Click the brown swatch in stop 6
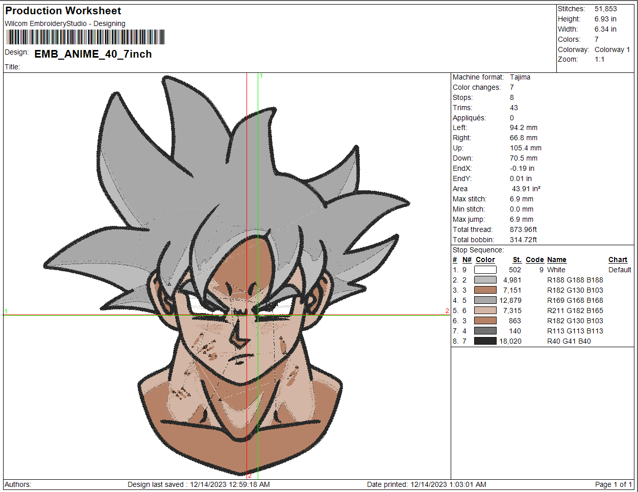This screenshot has width=638, height=492. click(485, 321)
